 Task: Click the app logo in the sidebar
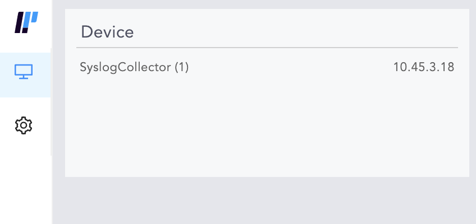(x=26, y=23)
